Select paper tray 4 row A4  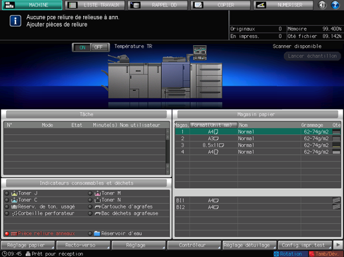tap(258, 152)
